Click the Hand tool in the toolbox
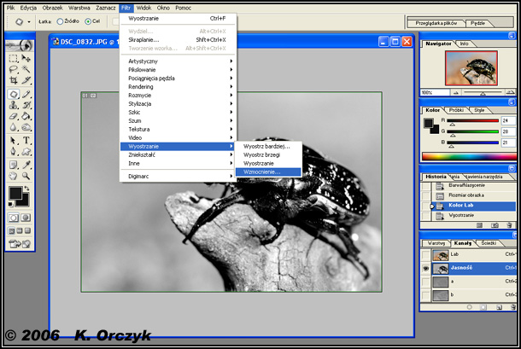The image size is (521, 349). [x=14, y=176]
